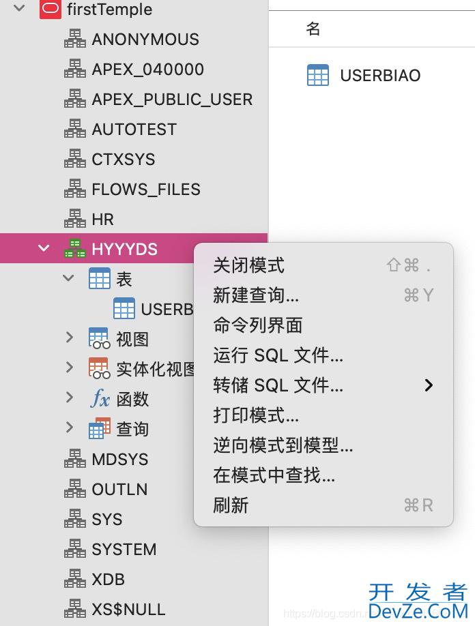Choose 命令列界面 from the context menu
Screen dimensions: 475x626
coord(323,325)
